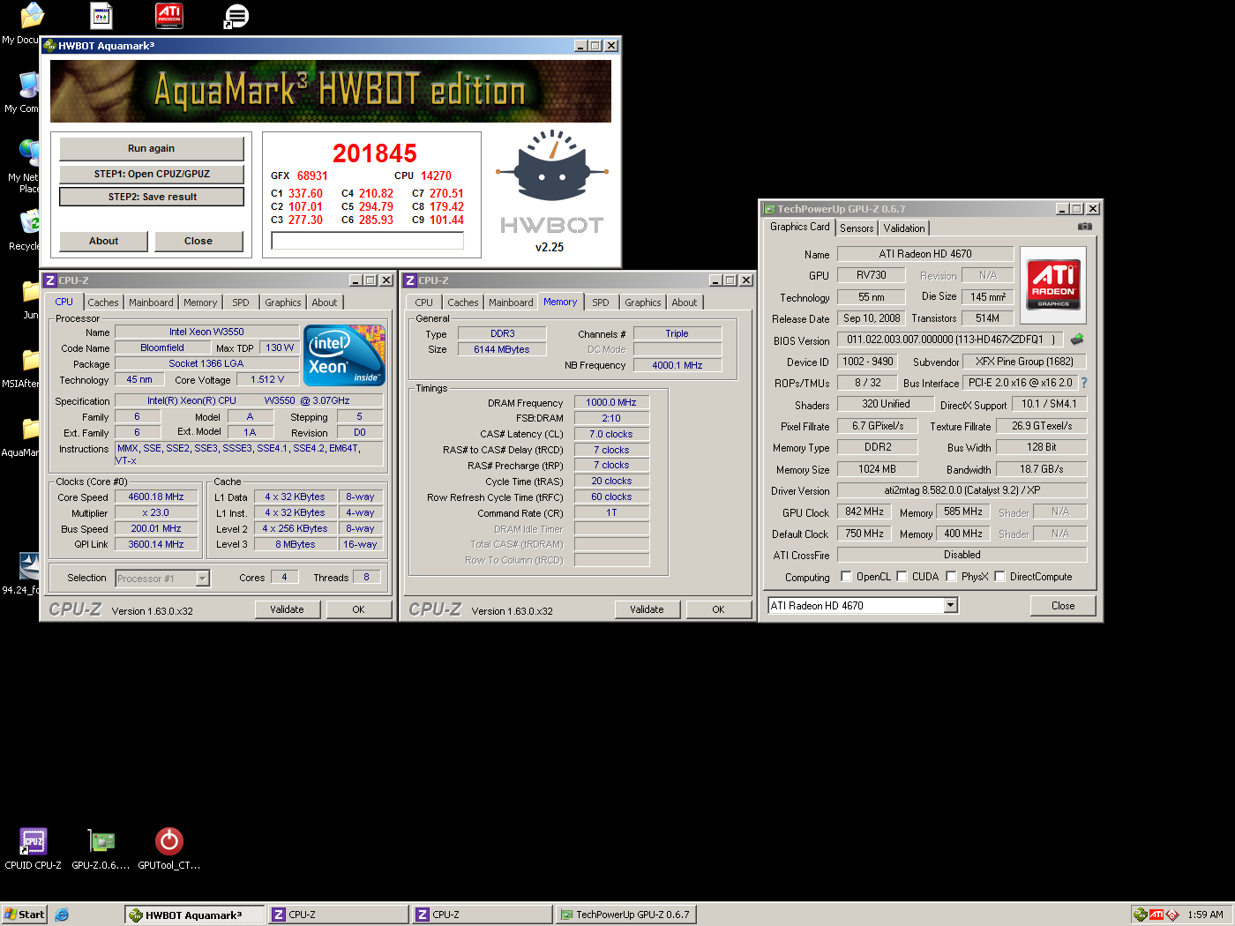Viewport: 1235px width, 926px height.
Task: Click the About button in Aquamark
Action: tap(103, 241)
